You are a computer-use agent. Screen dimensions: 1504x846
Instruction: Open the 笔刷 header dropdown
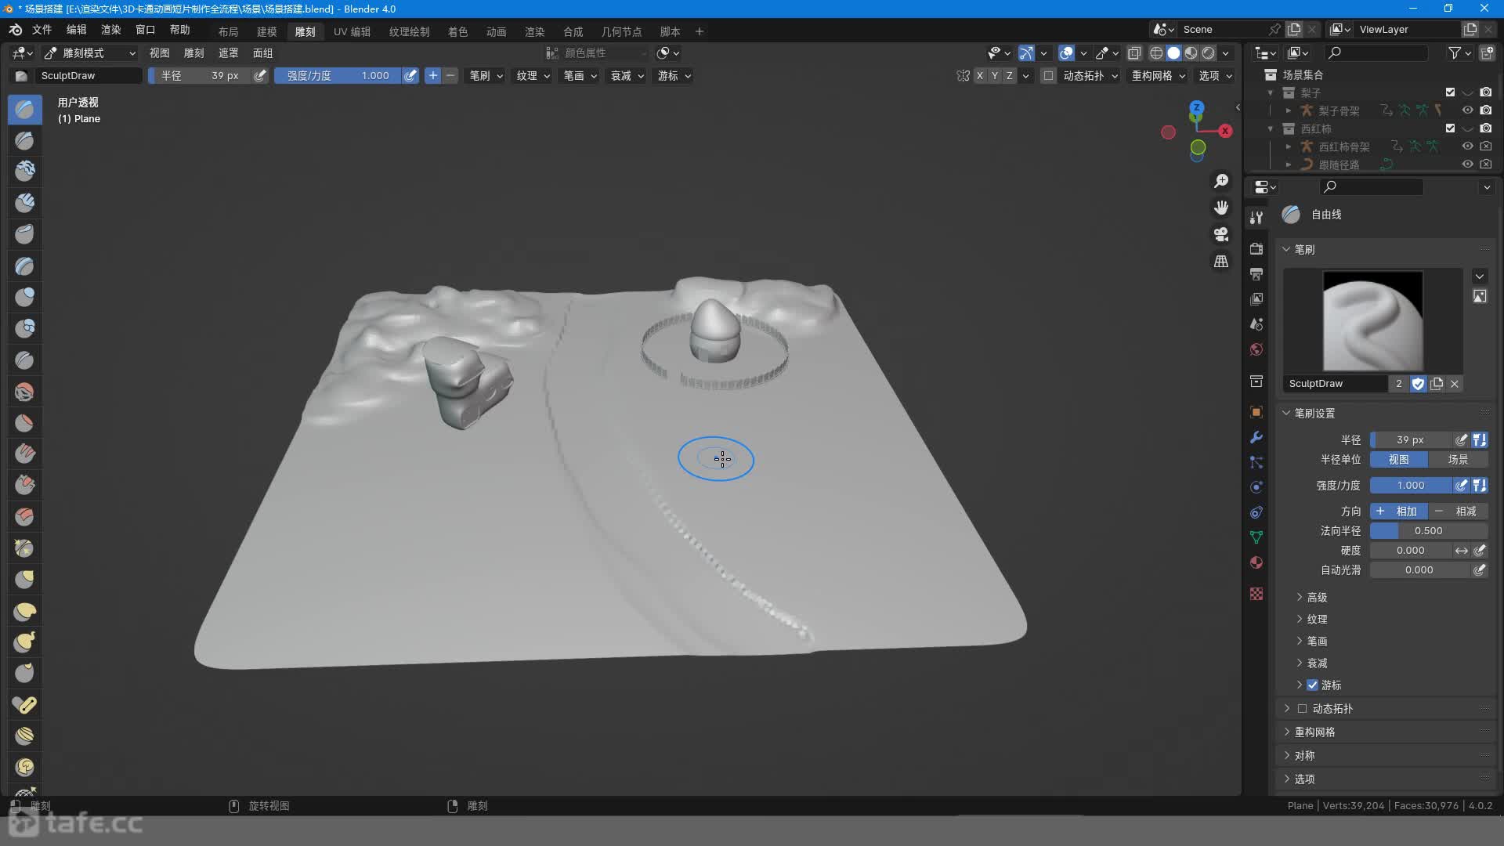(x=486, y=76)
